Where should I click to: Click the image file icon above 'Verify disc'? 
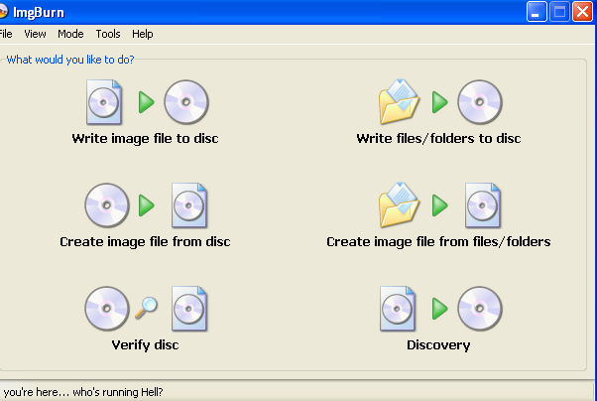point(188,309)
